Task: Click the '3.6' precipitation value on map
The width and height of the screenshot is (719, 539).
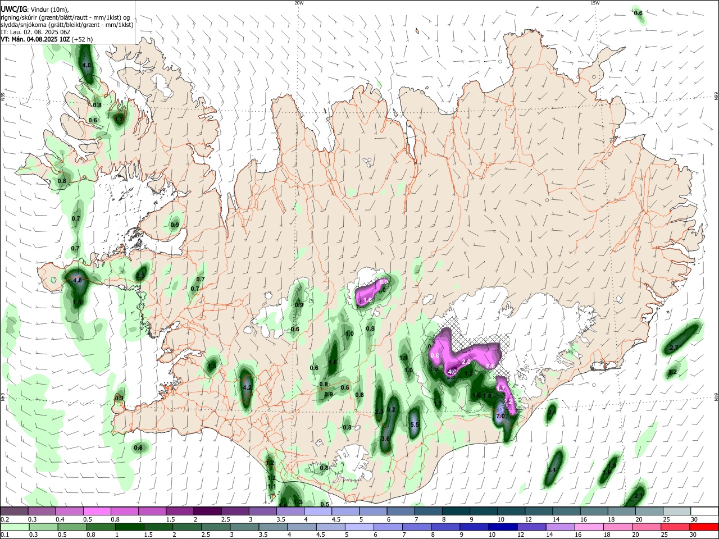Action: pyautogui.click(x=385, y=438)
